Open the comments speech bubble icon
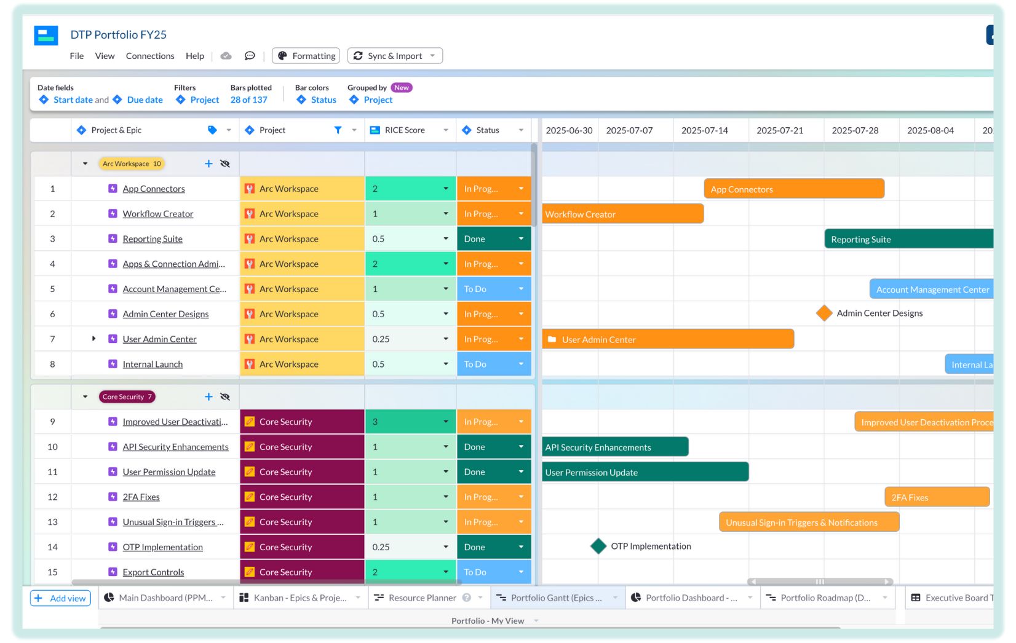Image resolution: width=1016 pixels, height=643 pixels. click(250, 56)
